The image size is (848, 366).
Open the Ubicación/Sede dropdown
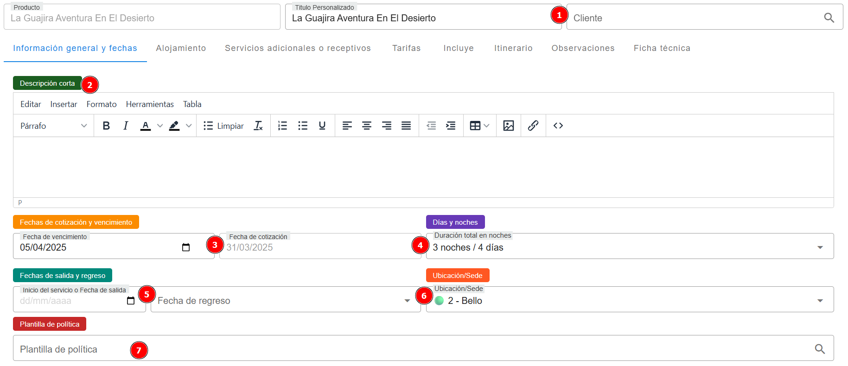click(x=820, y=301)
